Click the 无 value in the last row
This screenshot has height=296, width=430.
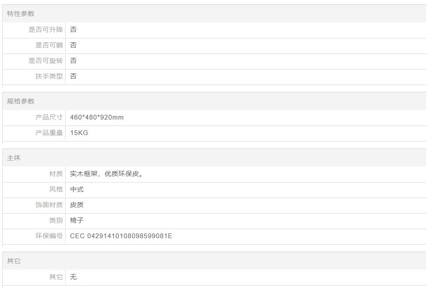coord(73,277)
